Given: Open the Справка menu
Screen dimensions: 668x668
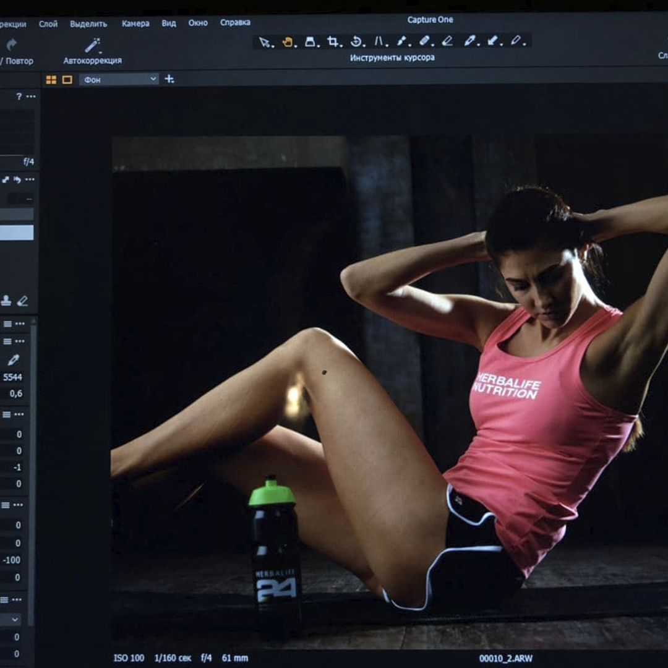Looking at the screenshot, I should [x=235, y=22].
